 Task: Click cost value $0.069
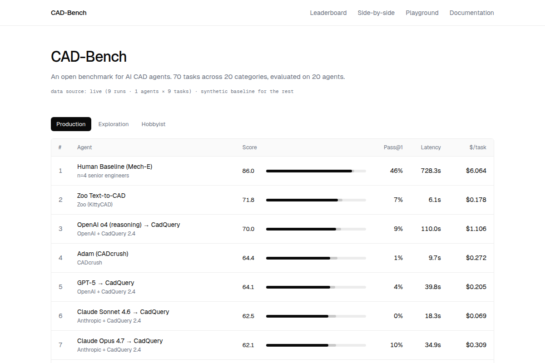476,316
